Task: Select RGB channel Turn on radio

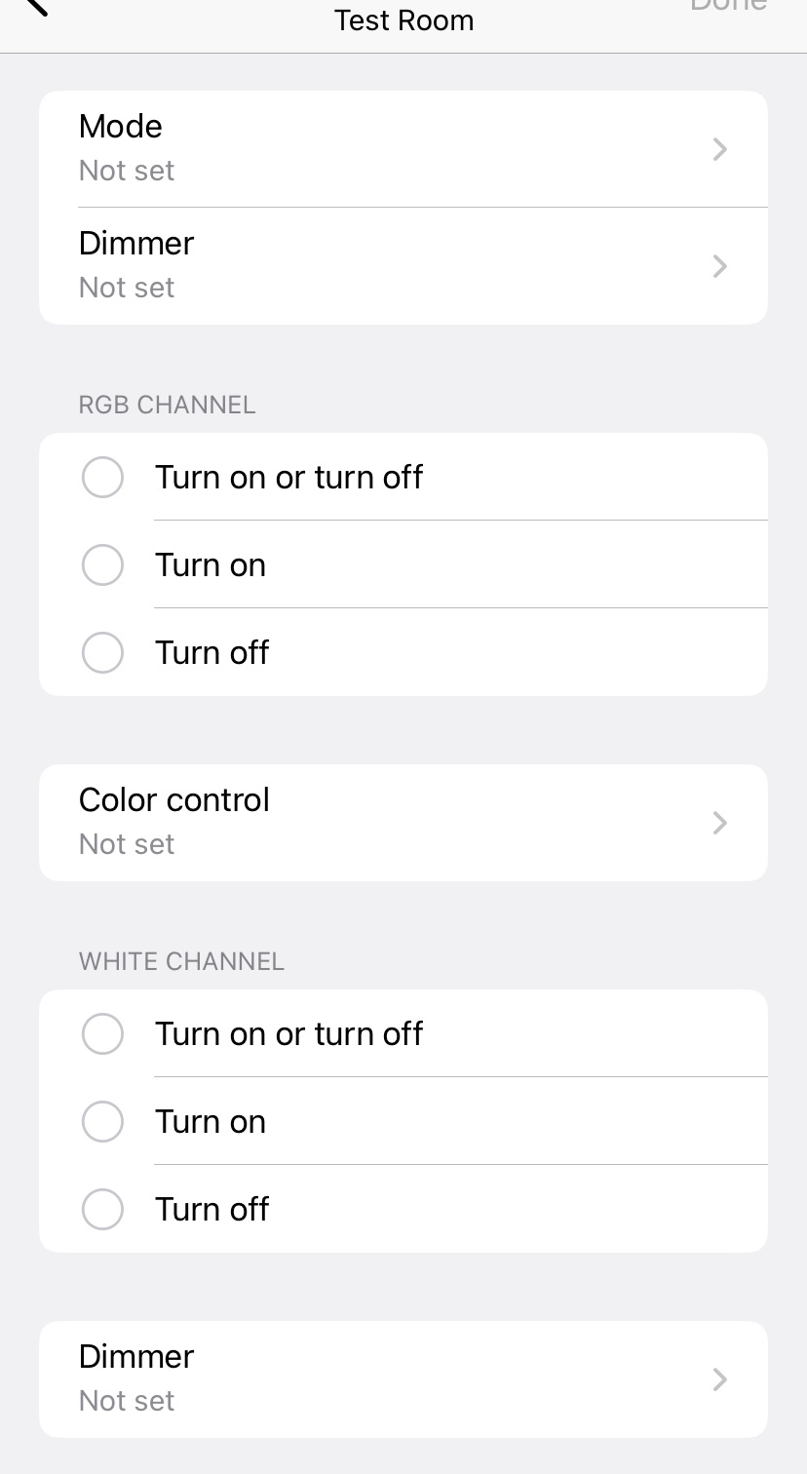Action: [102, 565]
